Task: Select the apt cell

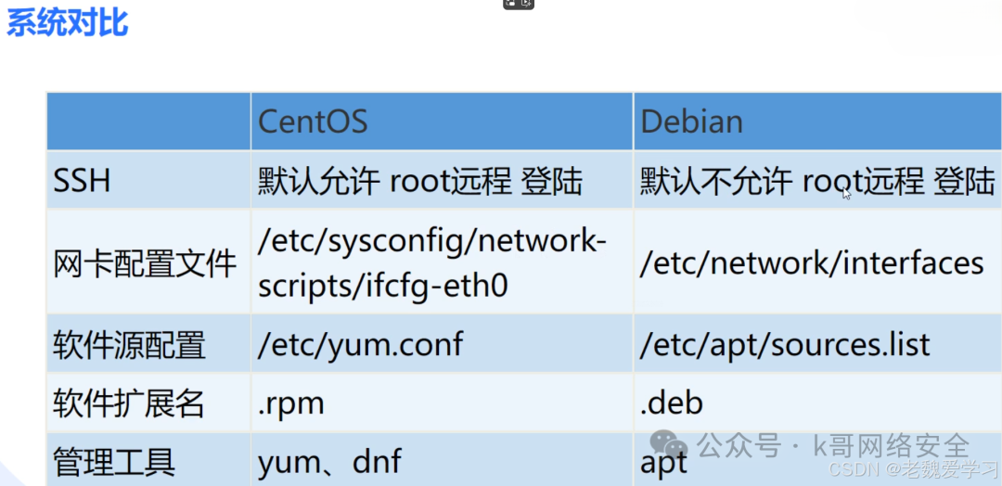Action: [817, 460]
